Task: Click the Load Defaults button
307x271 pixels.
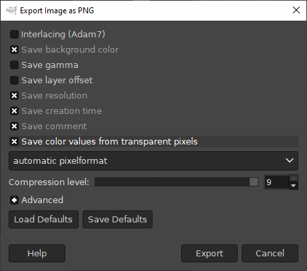Action: click(43, 220)
